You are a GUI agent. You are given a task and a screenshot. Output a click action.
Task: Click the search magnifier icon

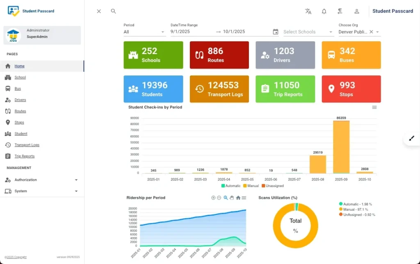pos(113,11)
